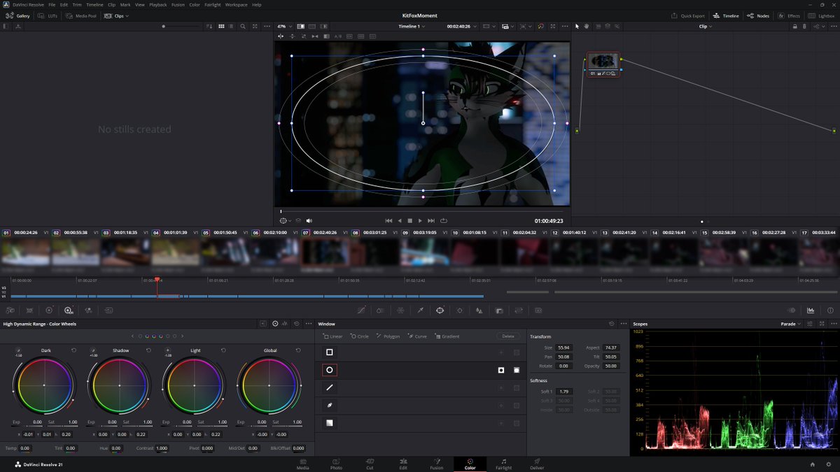Select the gradient window shape row
This screenshot has width=840, height=472.
pos(420,423)
